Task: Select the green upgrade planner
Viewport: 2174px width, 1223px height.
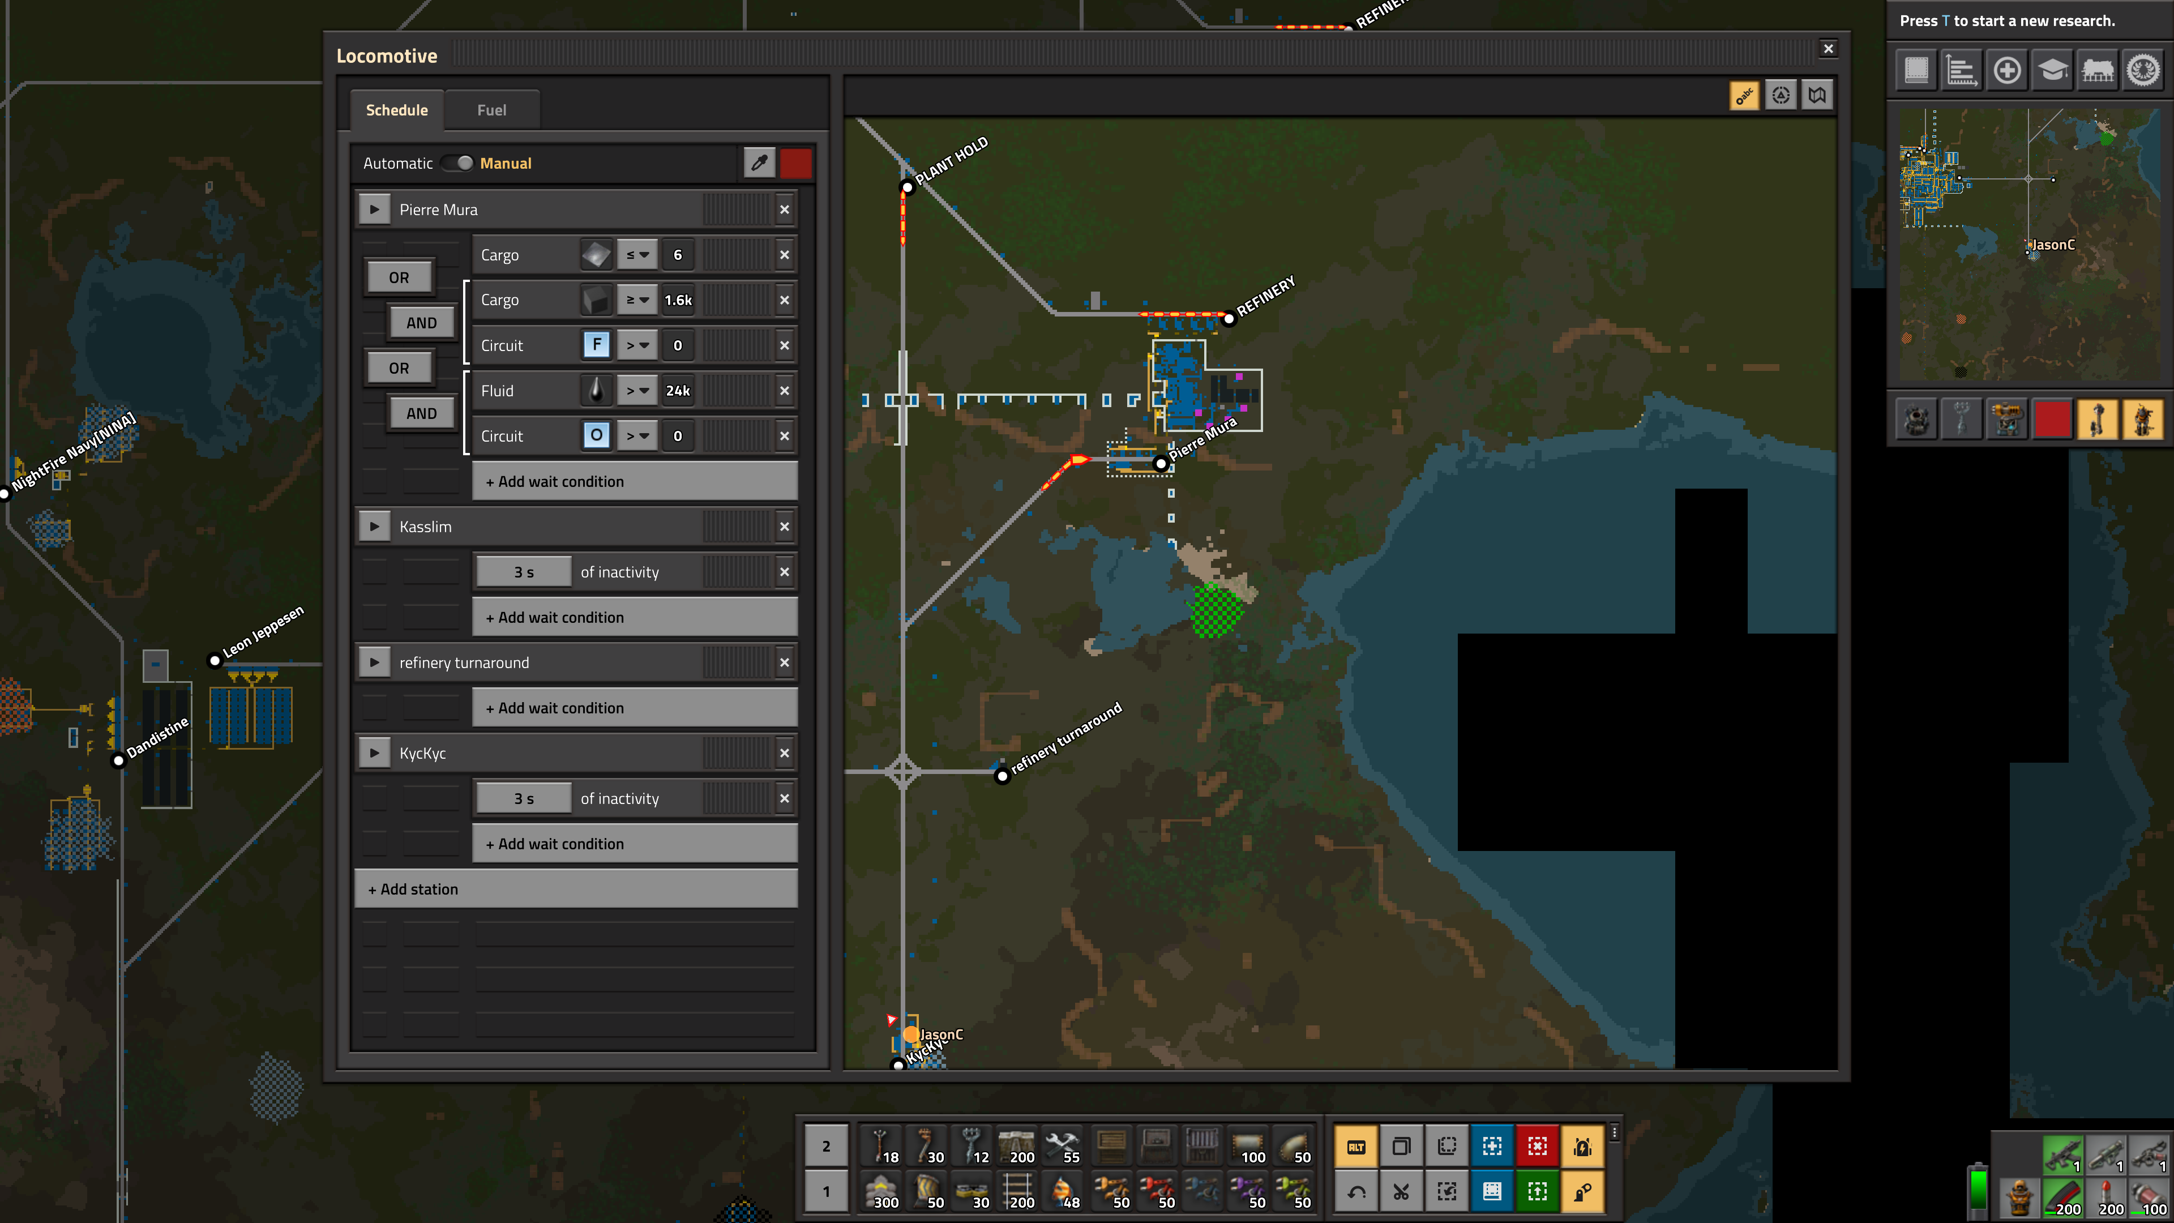Action: [x=1537, y=1191]
